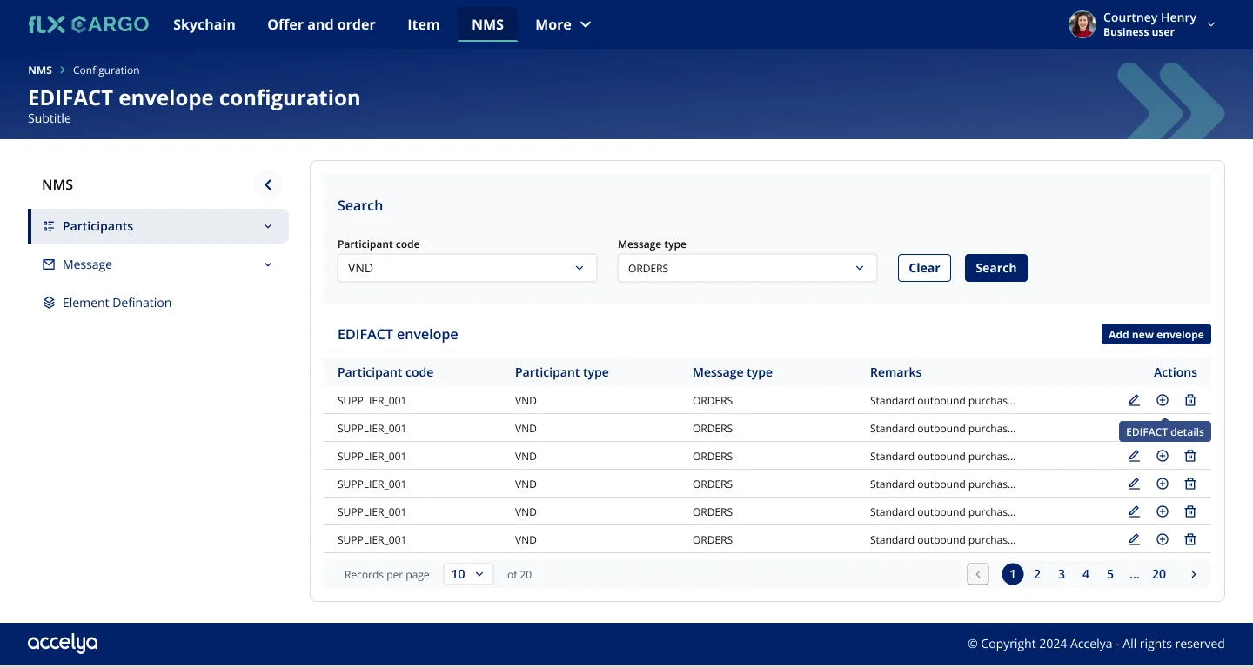
Task: Expand the Participants section chevron
Action: pos(268,226)
